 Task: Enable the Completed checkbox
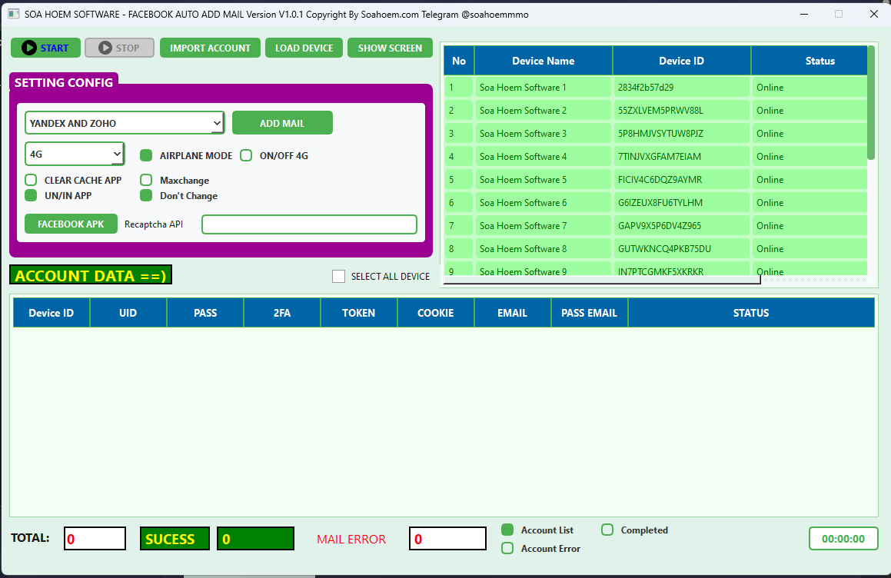607,530
